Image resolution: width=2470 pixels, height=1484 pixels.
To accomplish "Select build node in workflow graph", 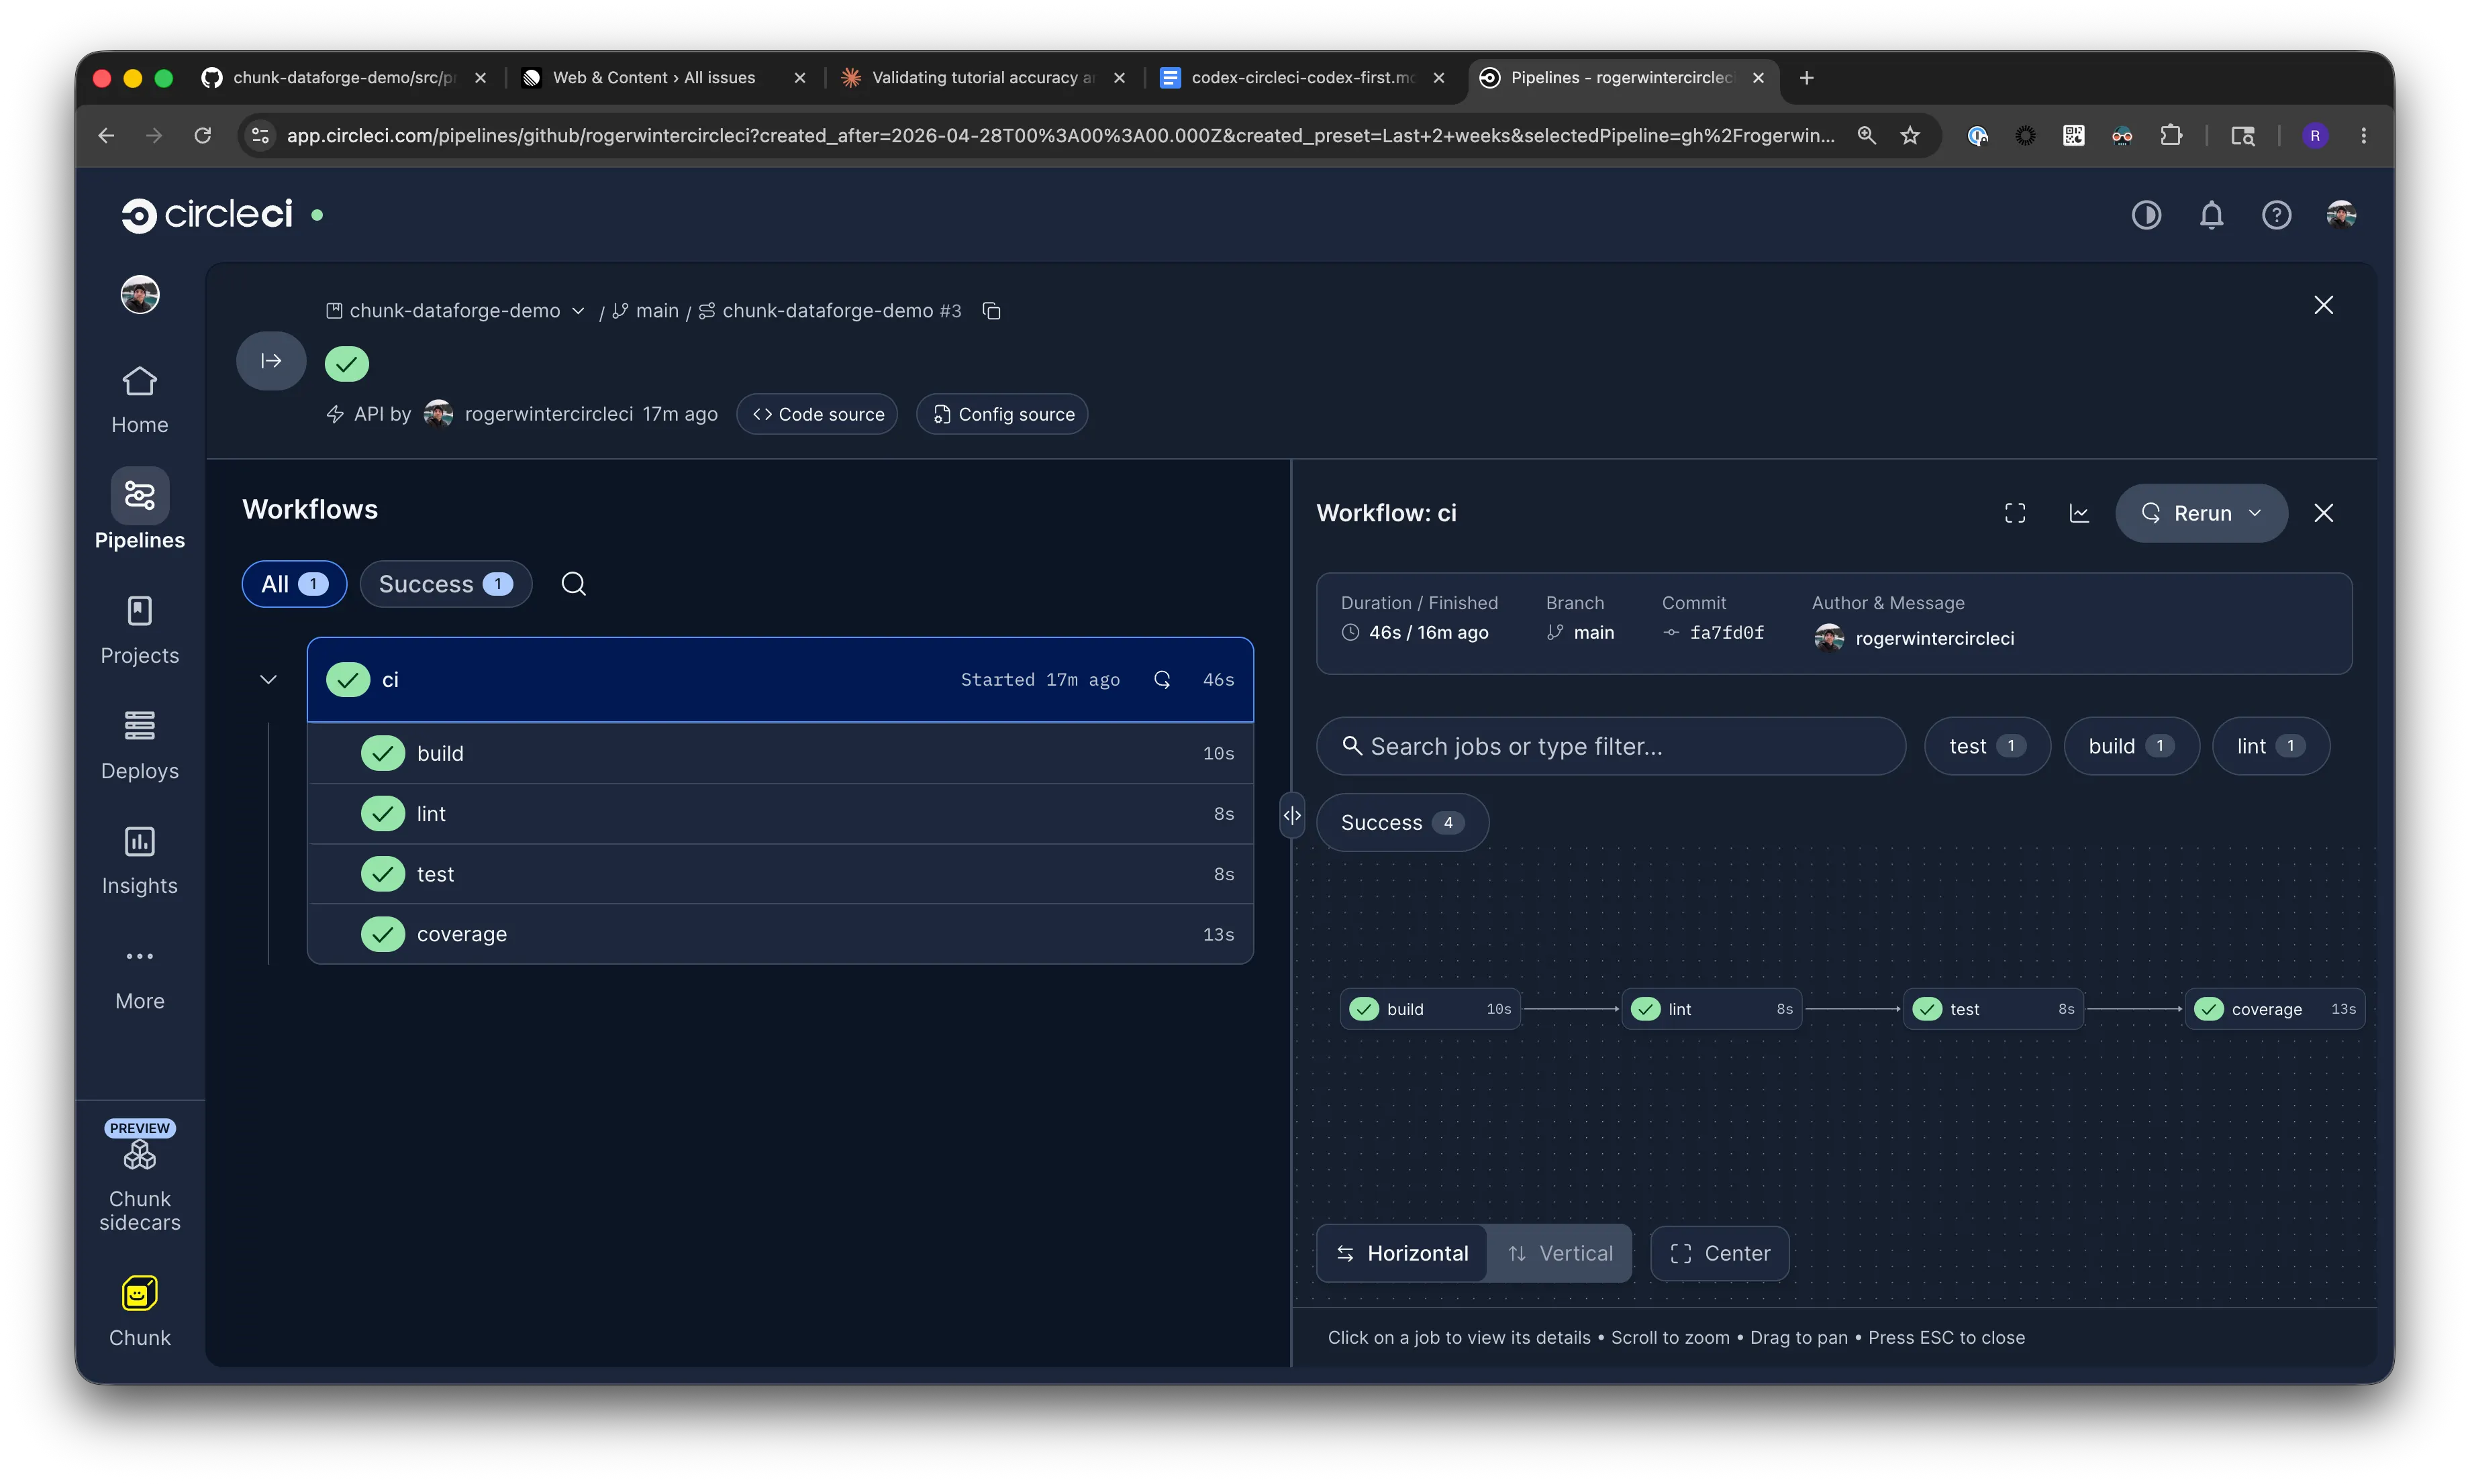I will (1430, 1009).
